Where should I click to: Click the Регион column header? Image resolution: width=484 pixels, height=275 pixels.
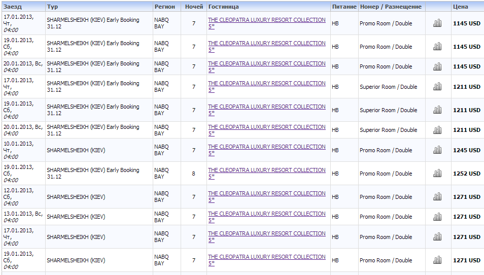tap(165, 7)
